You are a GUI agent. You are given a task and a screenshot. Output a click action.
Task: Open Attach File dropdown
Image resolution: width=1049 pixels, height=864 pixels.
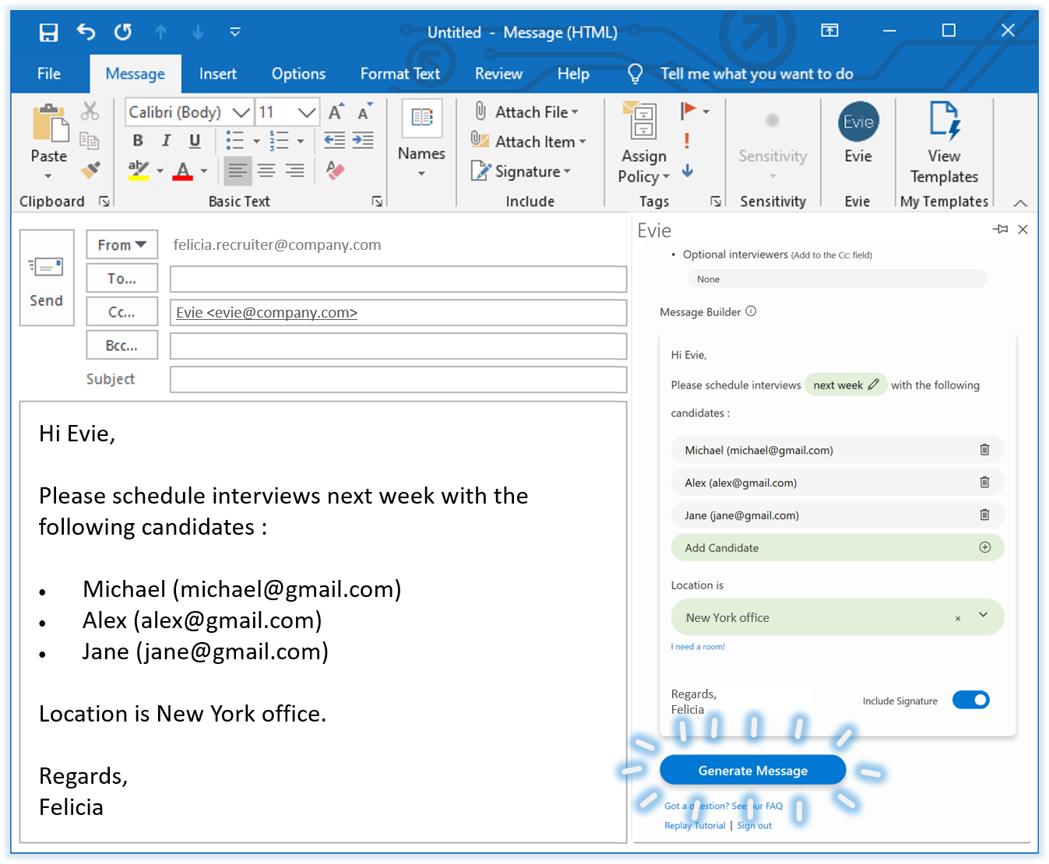(x=526, y=111)
